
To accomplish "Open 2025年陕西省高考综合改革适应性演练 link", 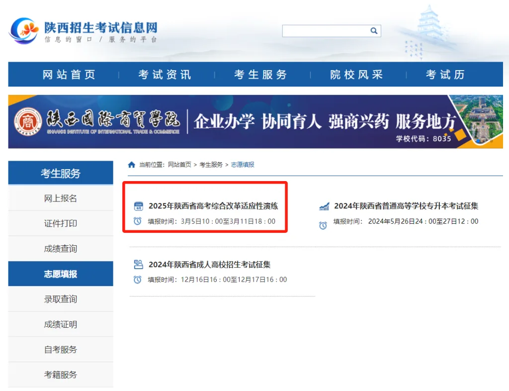I will tap(213, 206).
